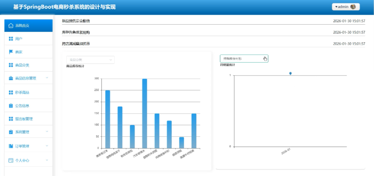Expand the 系统管理 submenu chevron

pos(47,131)
